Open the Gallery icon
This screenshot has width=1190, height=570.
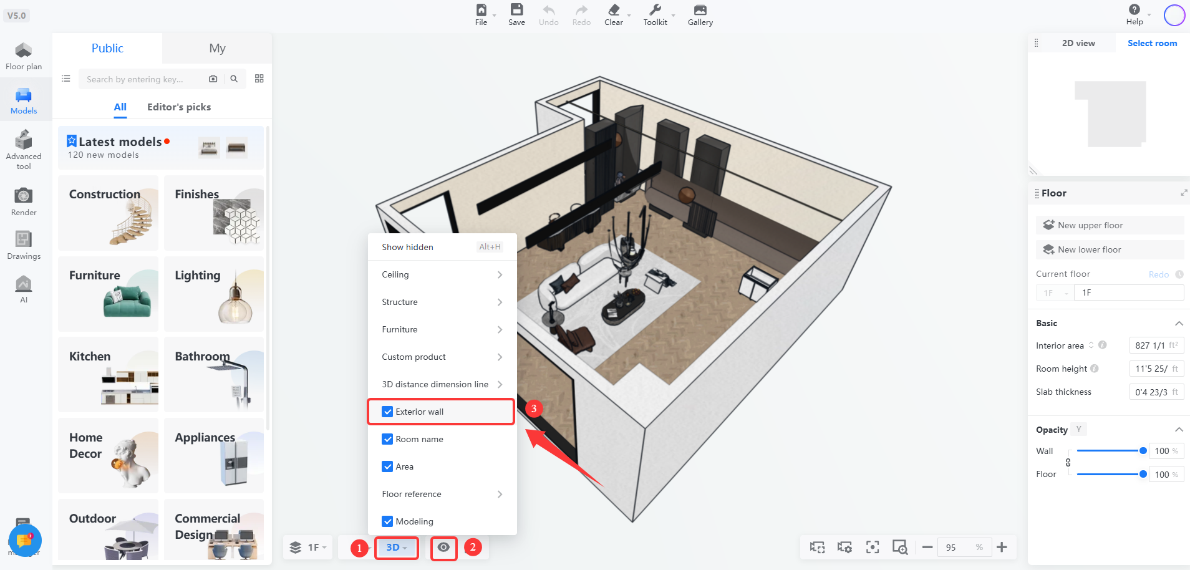(x=700, y=10)
